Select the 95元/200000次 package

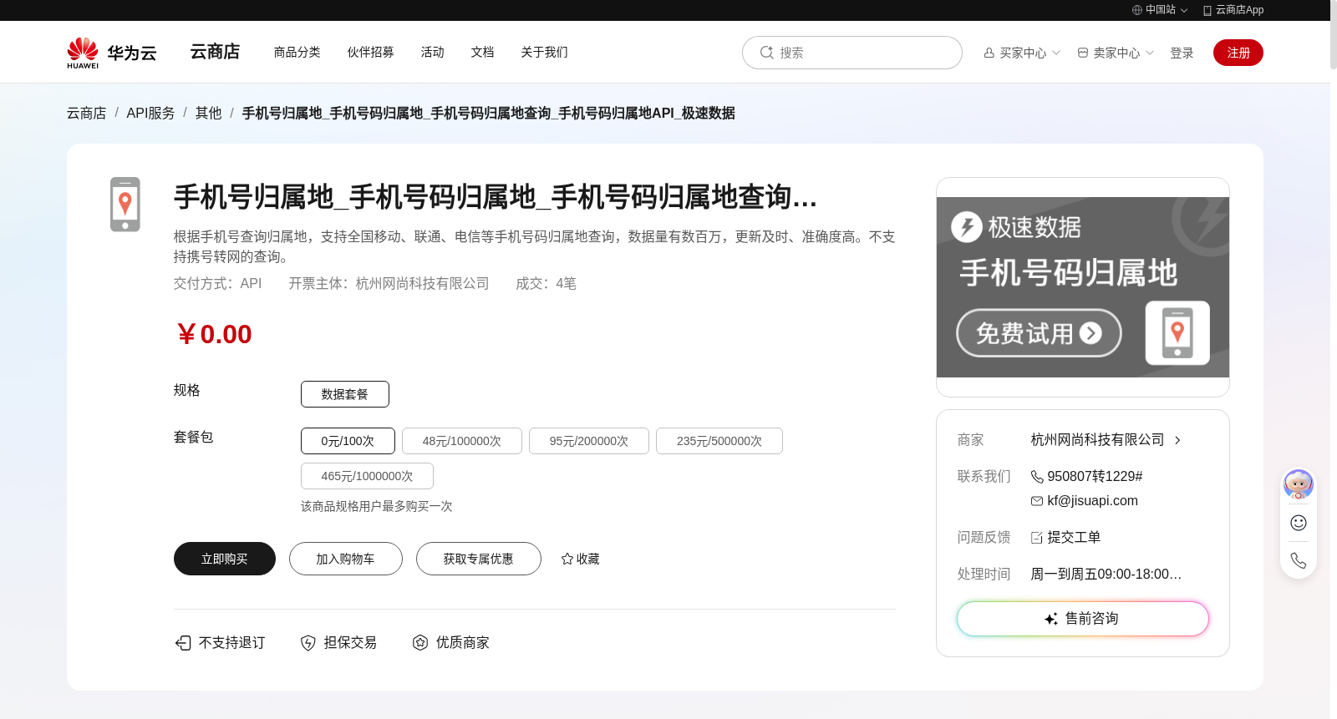(x=589, y=441)
